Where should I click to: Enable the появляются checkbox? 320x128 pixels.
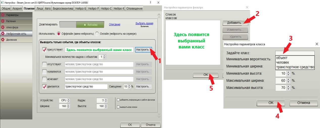click(44, 72)
